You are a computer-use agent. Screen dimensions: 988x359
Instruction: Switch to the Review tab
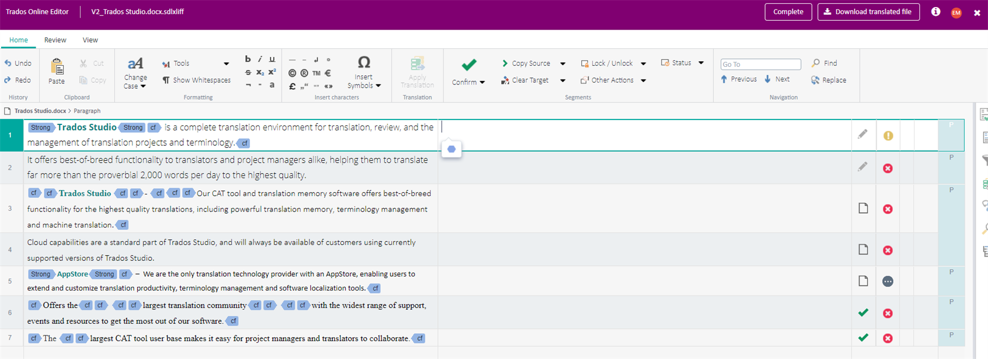tap(55, 40)
